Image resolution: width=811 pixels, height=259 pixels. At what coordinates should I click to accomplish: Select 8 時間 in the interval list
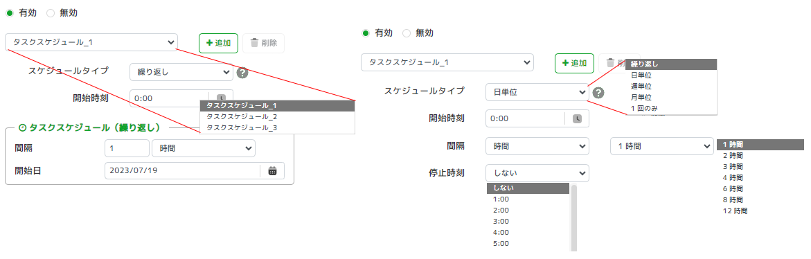760,199
